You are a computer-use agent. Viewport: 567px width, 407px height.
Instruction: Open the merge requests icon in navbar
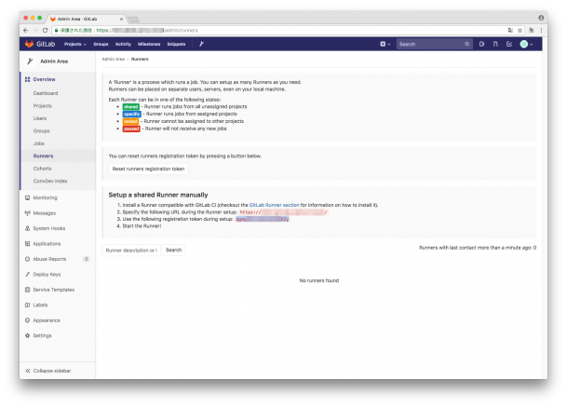click(495, 44)
